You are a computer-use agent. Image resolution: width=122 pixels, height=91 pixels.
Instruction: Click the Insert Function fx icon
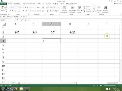(26, 20)
